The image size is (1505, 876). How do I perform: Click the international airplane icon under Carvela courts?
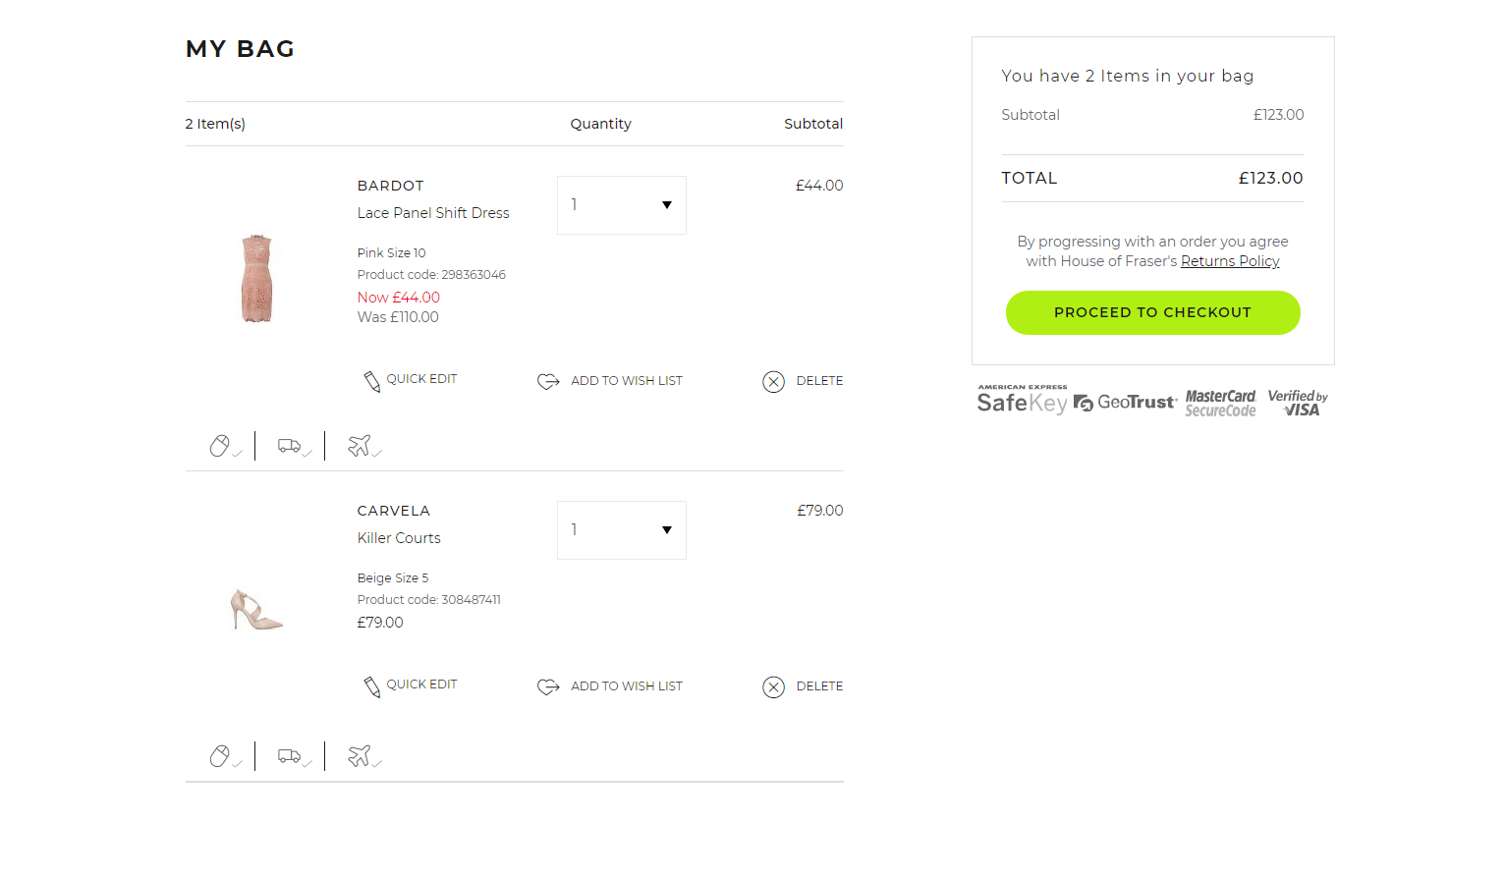coord(360,756)
